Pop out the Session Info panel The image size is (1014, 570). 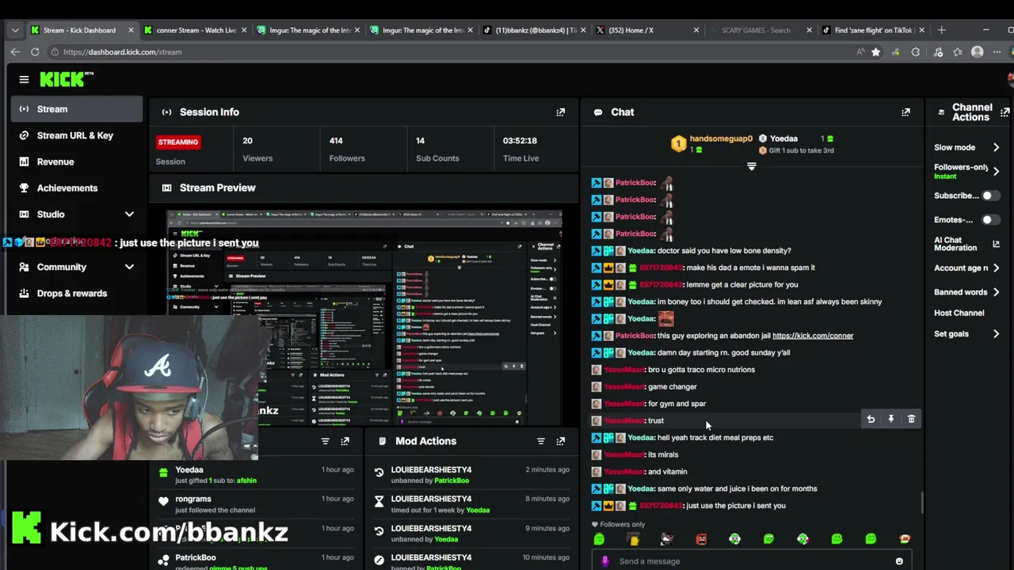[560, 112]
